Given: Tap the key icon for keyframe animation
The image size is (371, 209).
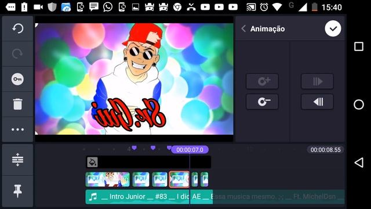Looking at the screenshot, I should [x=17, y=79].
